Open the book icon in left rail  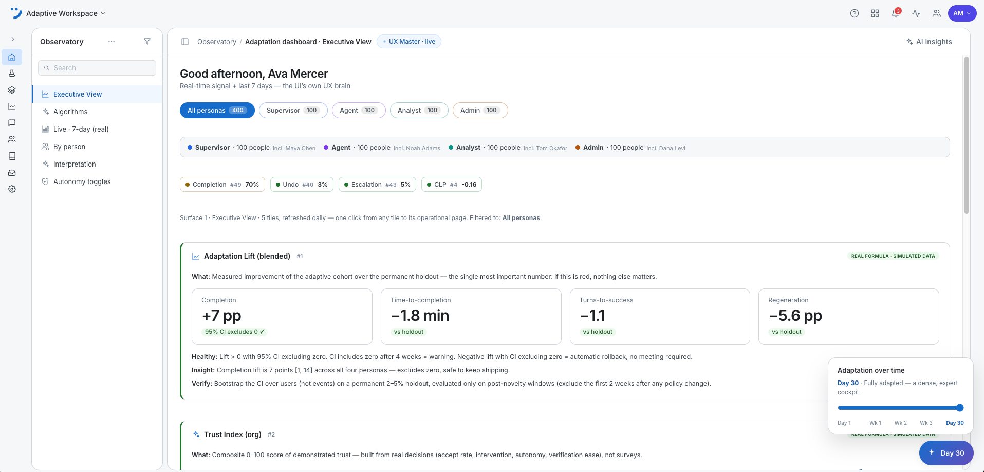click(x=12, y=156)
